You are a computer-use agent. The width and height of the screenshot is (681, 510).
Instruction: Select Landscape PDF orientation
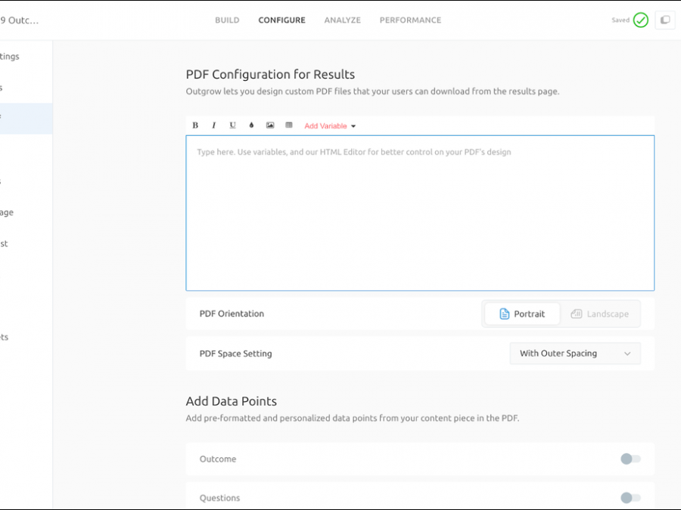[600, 314]
